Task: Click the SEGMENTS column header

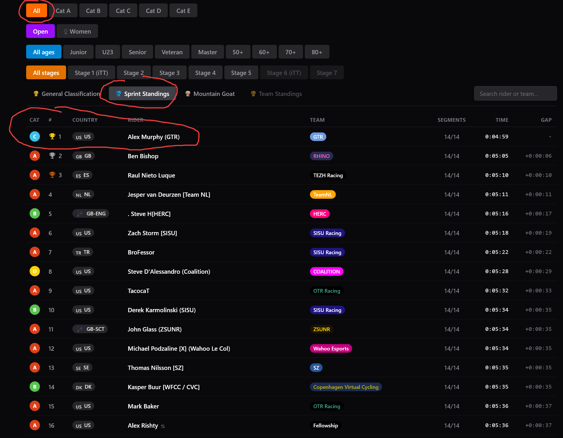Action: tap(452, 120)
